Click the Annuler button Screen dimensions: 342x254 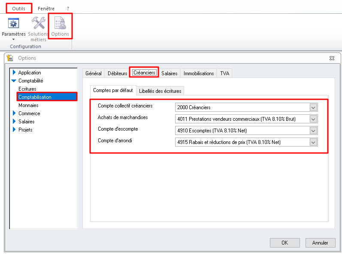tap(320, 243)
